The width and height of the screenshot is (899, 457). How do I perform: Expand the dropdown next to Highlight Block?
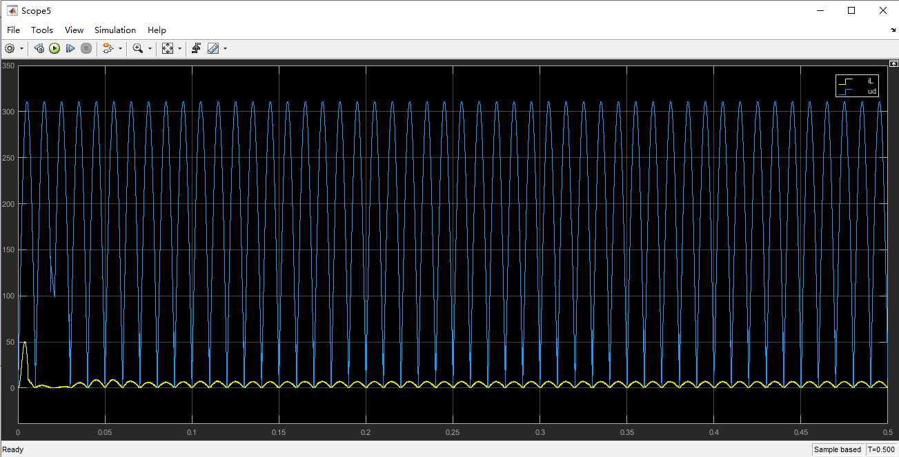click(x=120, y=48)
